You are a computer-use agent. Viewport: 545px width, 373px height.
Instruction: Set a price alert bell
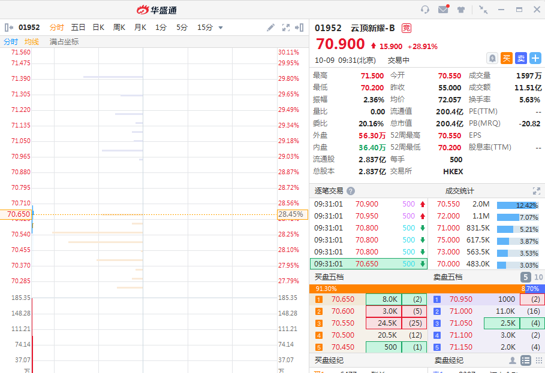(492, 58)
